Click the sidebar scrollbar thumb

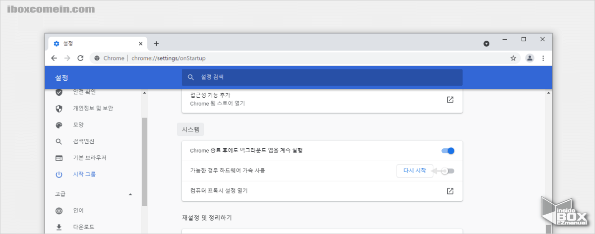click(144, 161)
